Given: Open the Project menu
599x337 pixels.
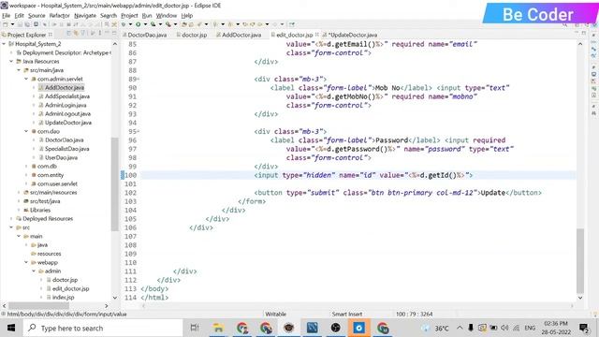Looking at the screenshot, I should coord(129,16).
